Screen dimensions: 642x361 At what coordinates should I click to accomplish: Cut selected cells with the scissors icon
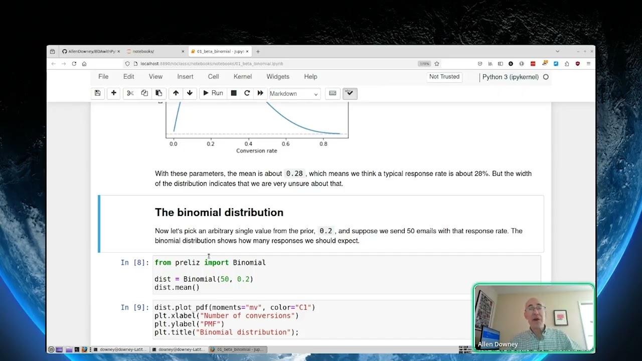tap(130, 93)
